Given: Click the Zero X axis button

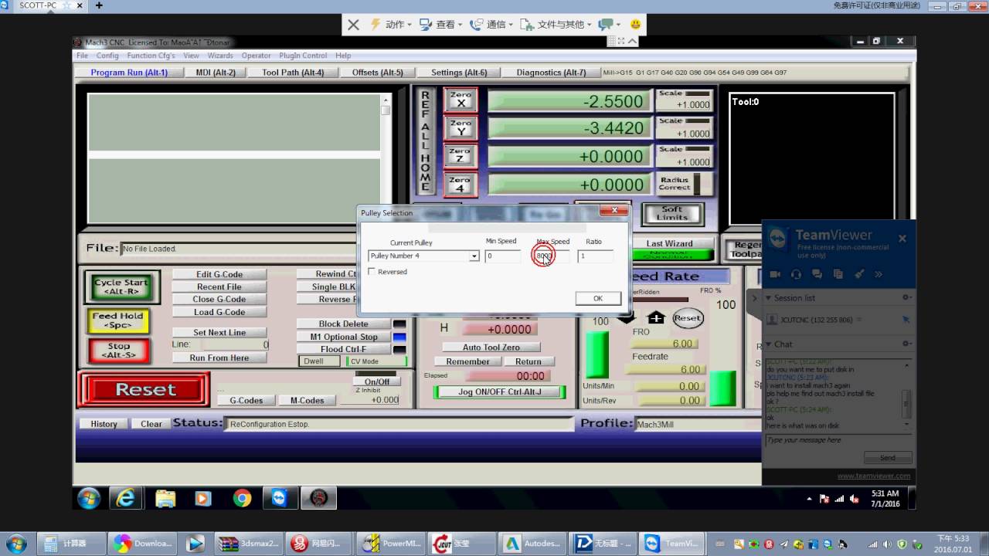Looking at the screenshot, I should [461, 100].
